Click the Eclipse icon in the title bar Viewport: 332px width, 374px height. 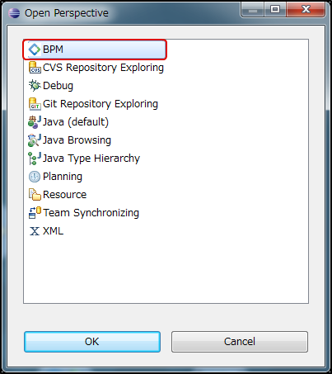point(14,13)
